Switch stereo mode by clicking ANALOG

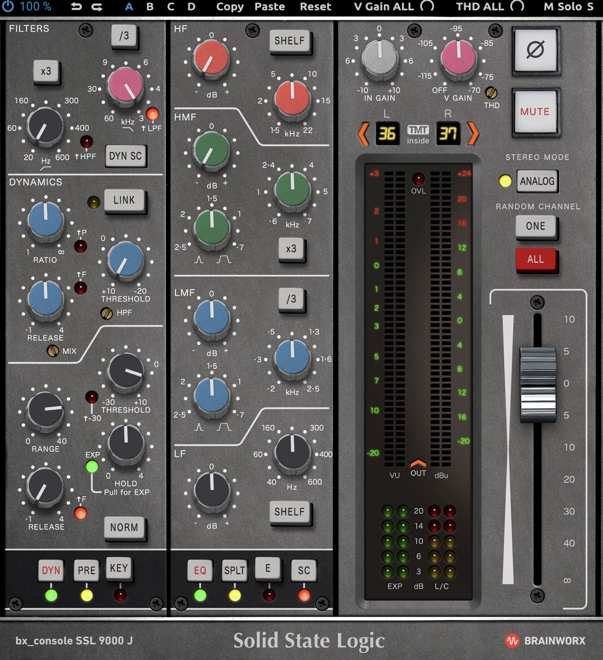pyautogui.click(x=537, y=181)
